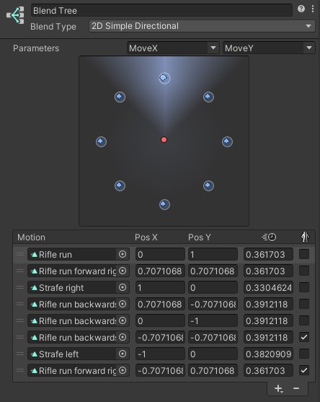Click the time scale column header icon
The height and width of the screenshot is (402, 320).
[x=269, y=237]
